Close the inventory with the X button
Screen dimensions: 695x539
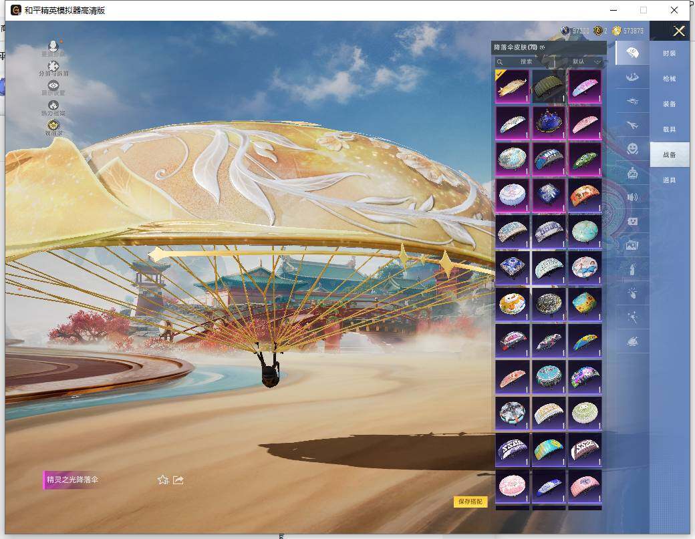(679, 31)
